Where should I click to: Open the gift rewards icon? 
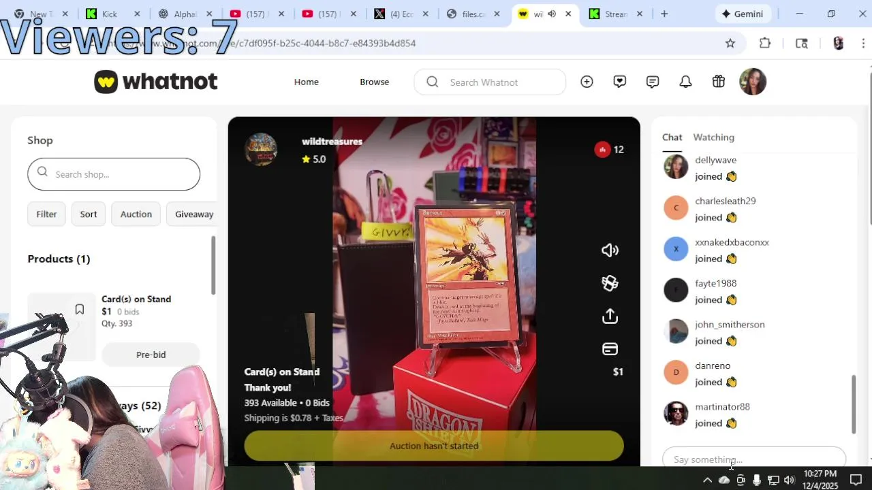click(719, 82)
